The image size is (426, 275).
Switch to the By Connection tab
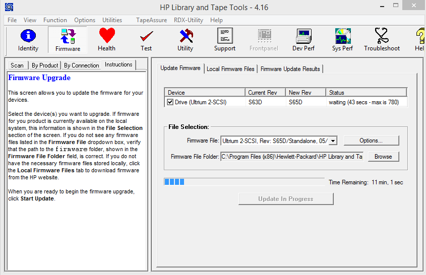click(x=82, y=65)
